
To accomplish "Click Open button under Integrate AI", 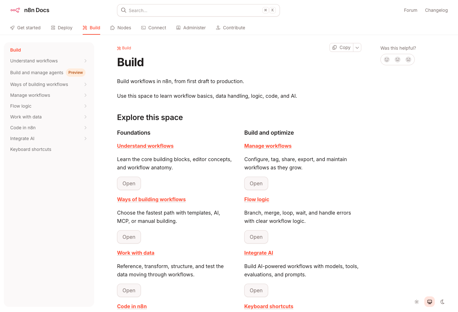I will point(256,290).
